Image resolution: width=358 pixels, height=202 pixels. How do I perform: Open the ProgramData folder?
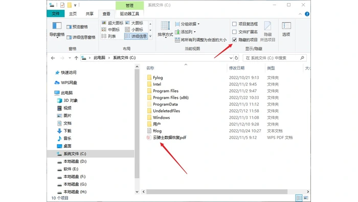point(162,104)
